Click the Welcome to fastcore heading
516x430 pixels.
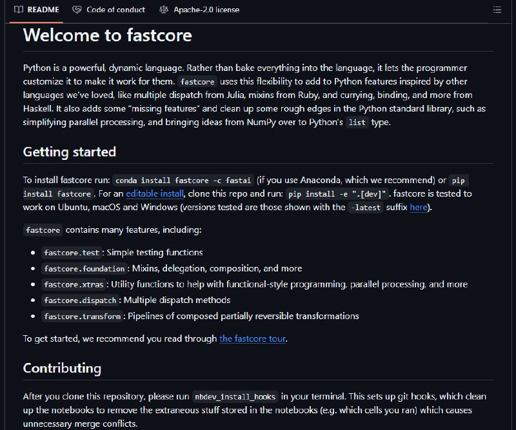[x=107, y=35]
